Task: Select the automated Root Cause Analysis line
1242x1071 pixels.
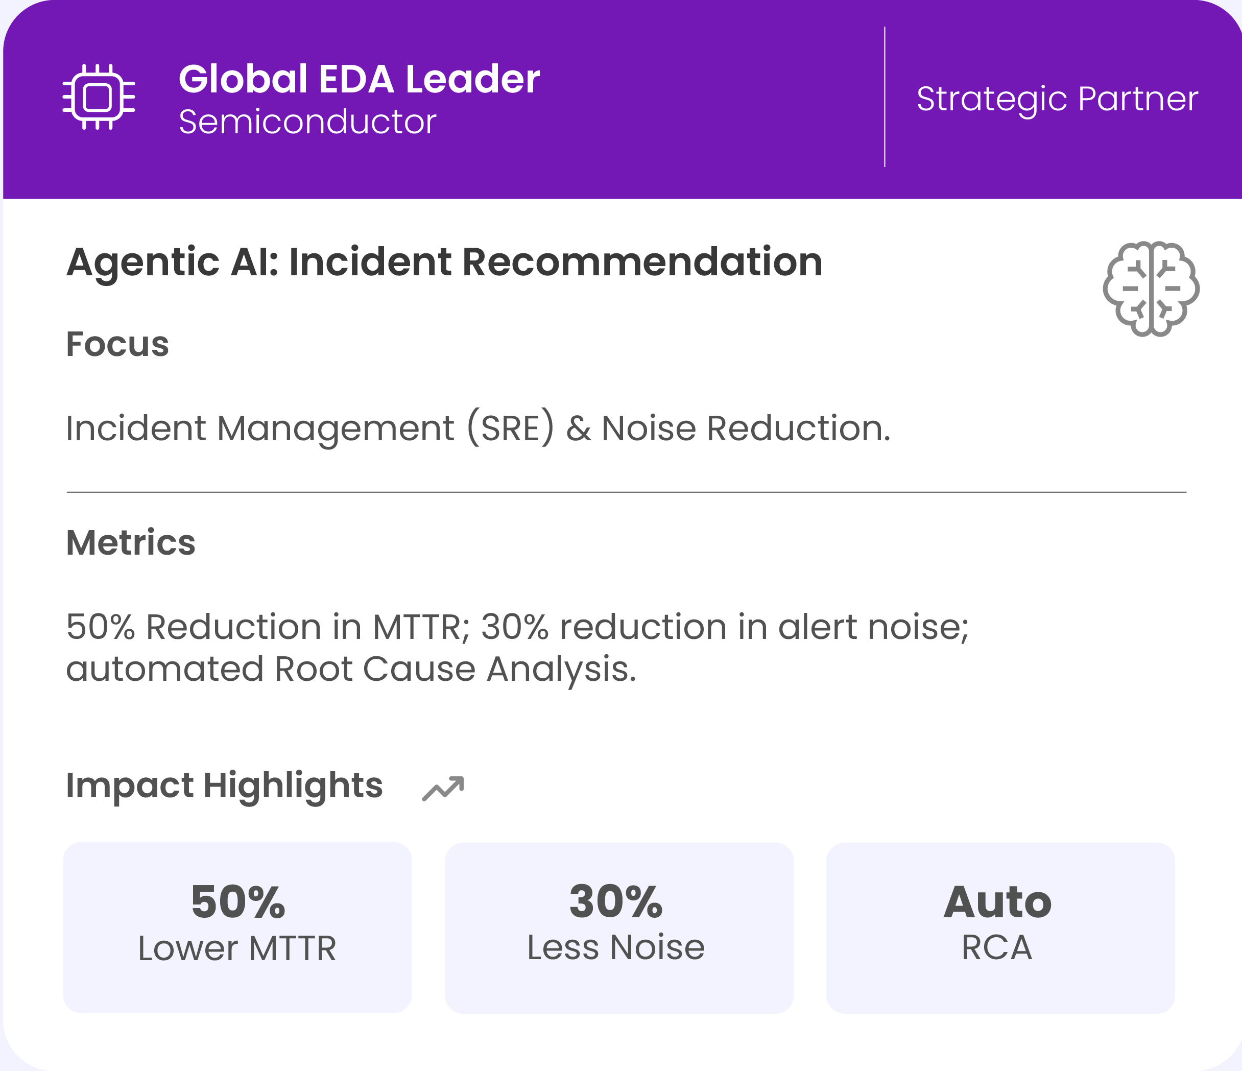Action: [351, 669]
